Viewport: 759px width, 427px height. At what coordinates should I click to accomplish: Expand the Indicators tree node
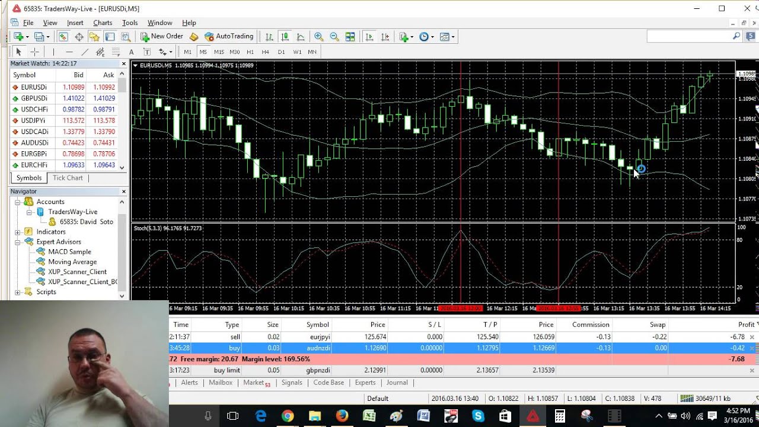pyautogui.click(x=18, y=232)
